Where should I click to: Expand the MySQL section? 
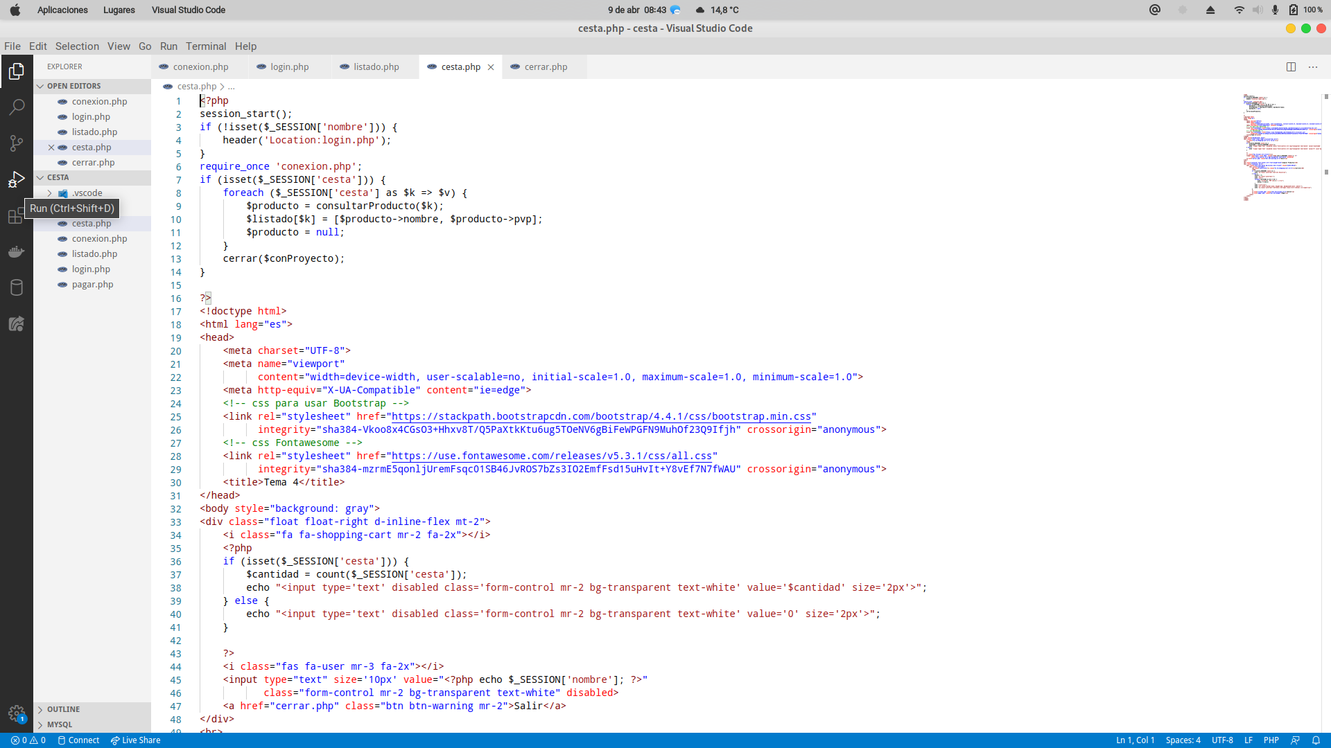92,724
